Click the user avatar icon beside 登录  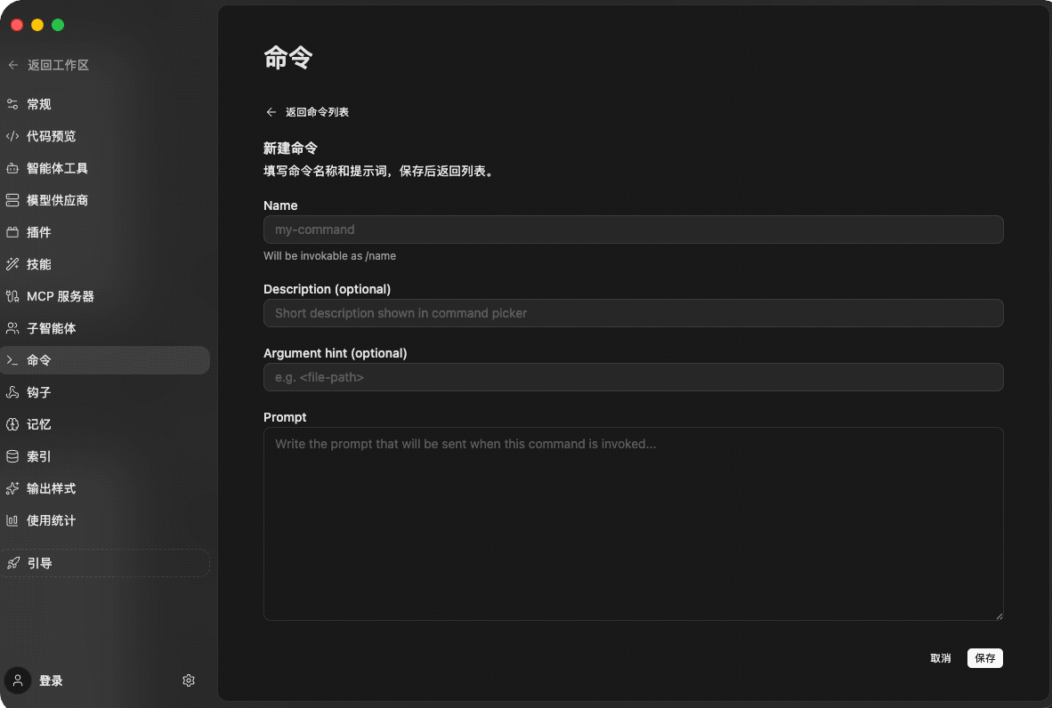point(18,680)
